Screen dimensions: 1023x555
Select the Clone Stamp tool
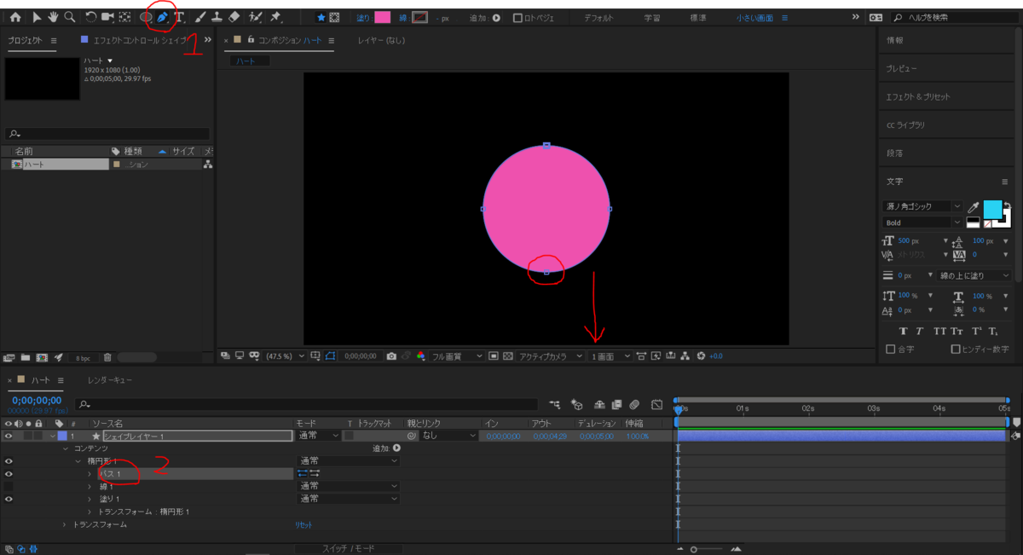[x=217, y=17]
